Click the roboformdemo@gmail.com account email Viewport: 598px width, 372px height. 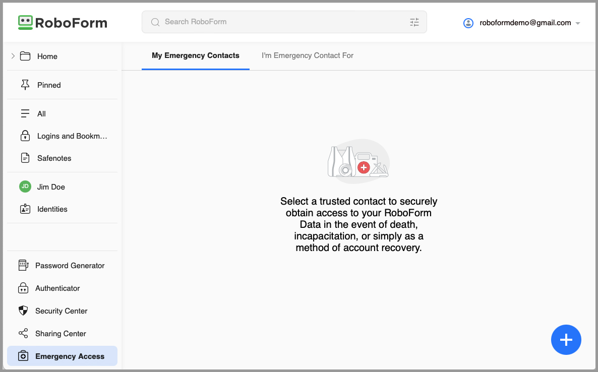click(x=525, y=23)
